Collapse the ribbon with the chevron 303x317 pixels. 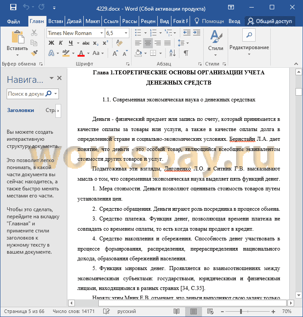pyautogui.click(x=296, y=64)
